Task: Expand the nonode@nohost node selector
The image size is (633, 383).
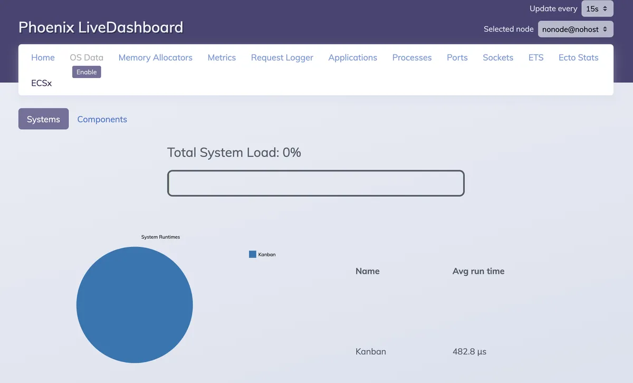Action: (575, 29)
